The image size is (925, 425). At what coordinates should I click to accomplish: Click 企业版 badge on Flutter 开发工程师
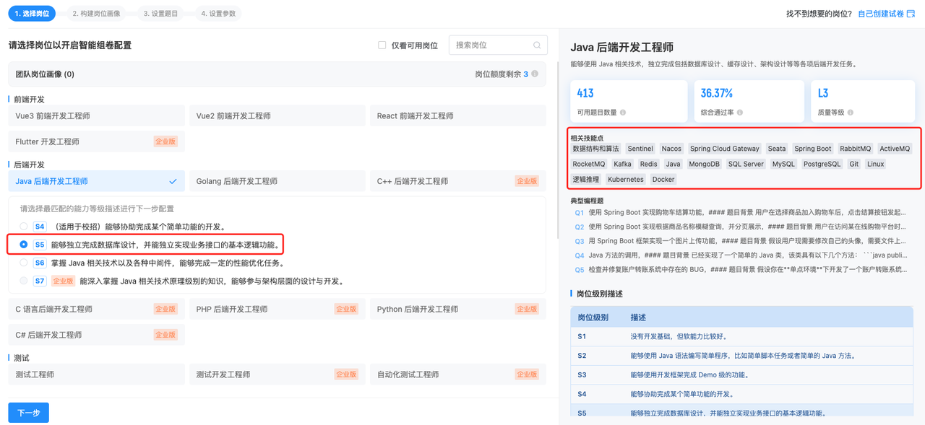165,141
